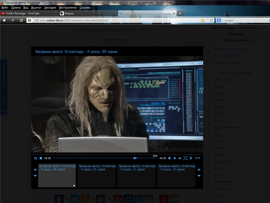Open the Зарубежные фильмы category
The image size is (270, 203).
click(x=230, y=49)
